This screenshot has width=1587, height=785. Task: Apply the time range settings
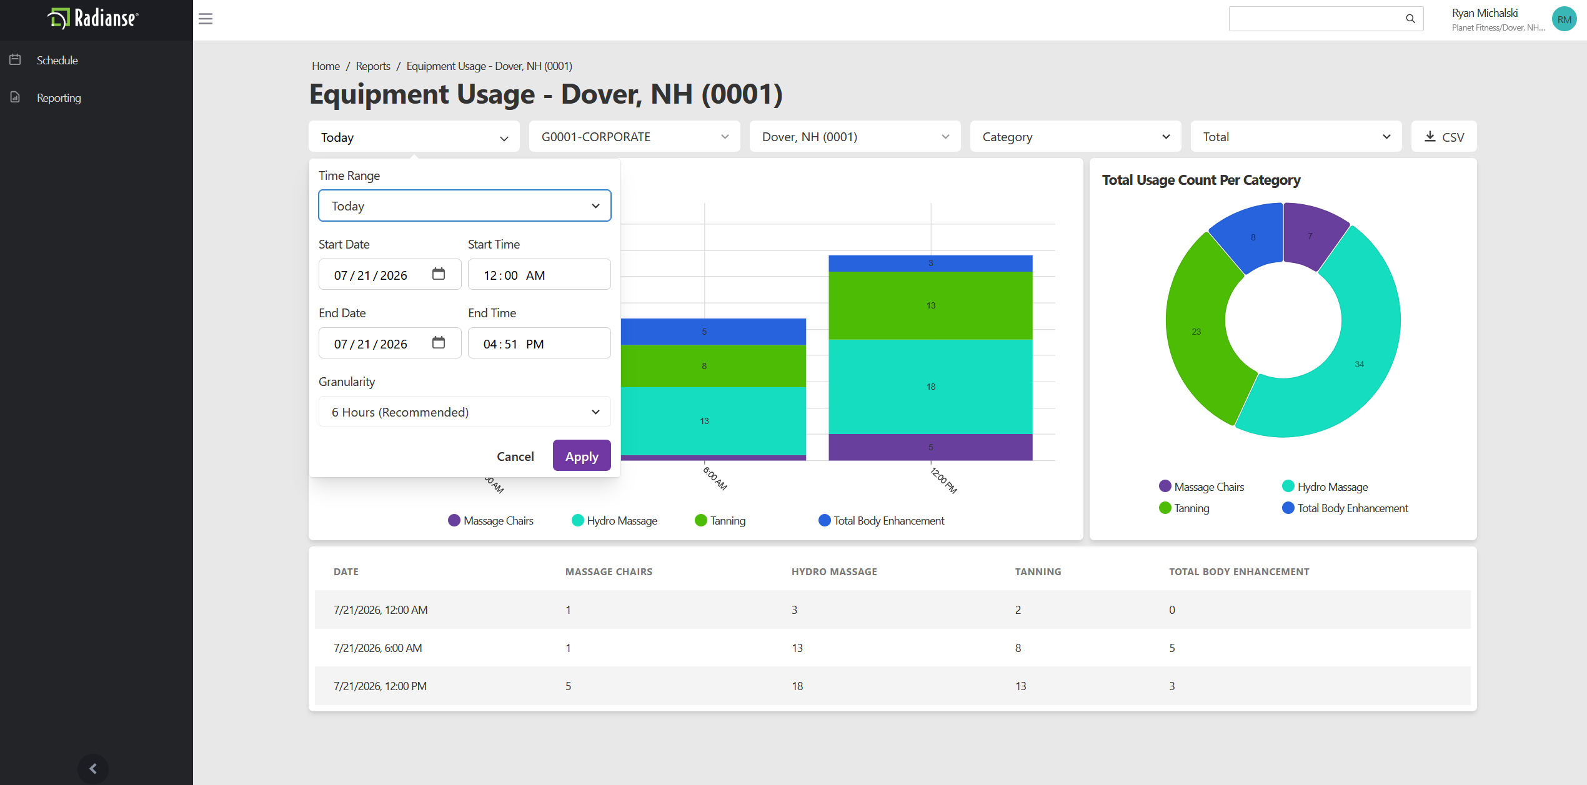pyautogui.click(x=582, y=456)
